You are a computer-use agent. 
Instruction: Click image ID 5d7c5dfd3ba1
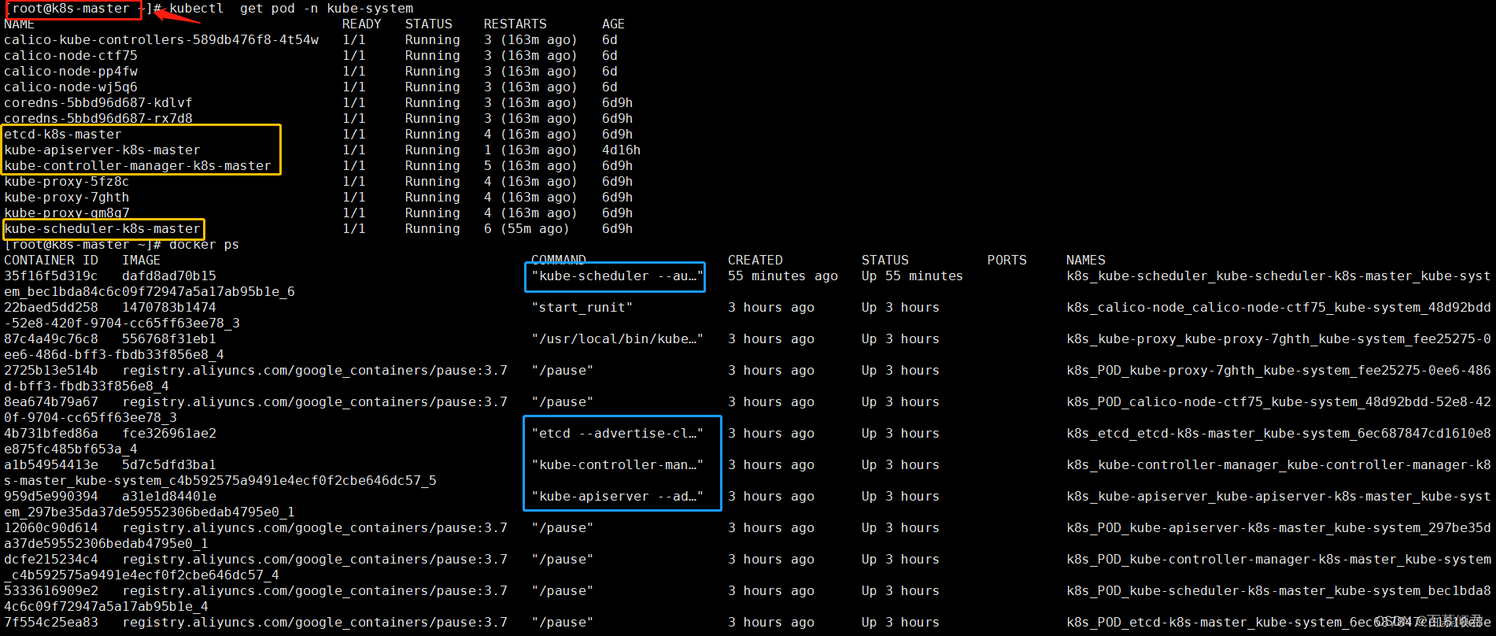[x=169, y=465]
